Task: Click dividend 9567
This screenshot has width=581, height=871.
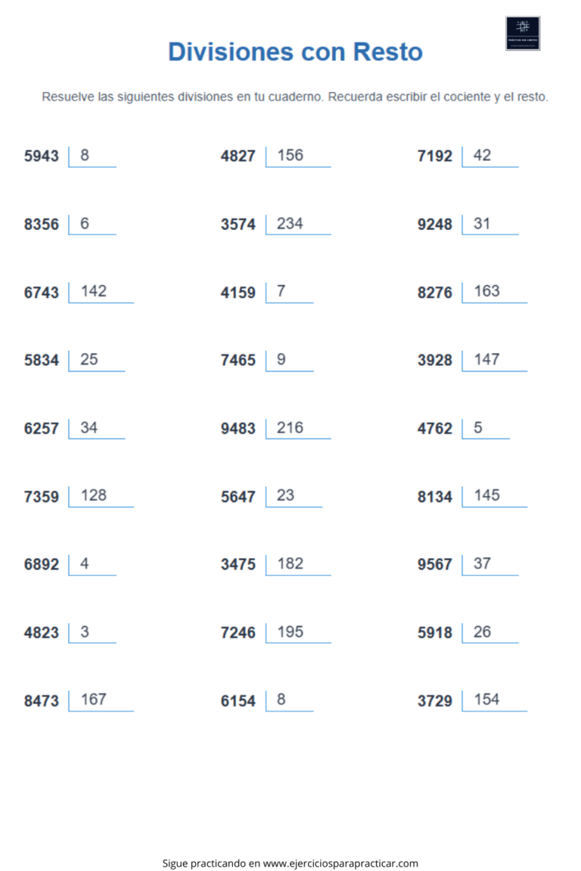Action: click(x=435, y=564)
